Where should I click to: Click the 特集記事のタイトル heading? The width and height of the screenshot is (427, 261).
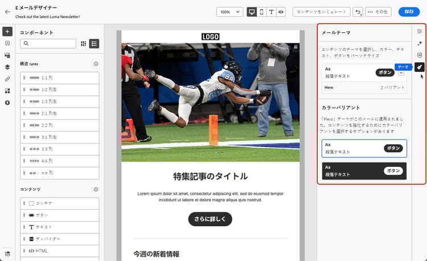click(210, 176)
